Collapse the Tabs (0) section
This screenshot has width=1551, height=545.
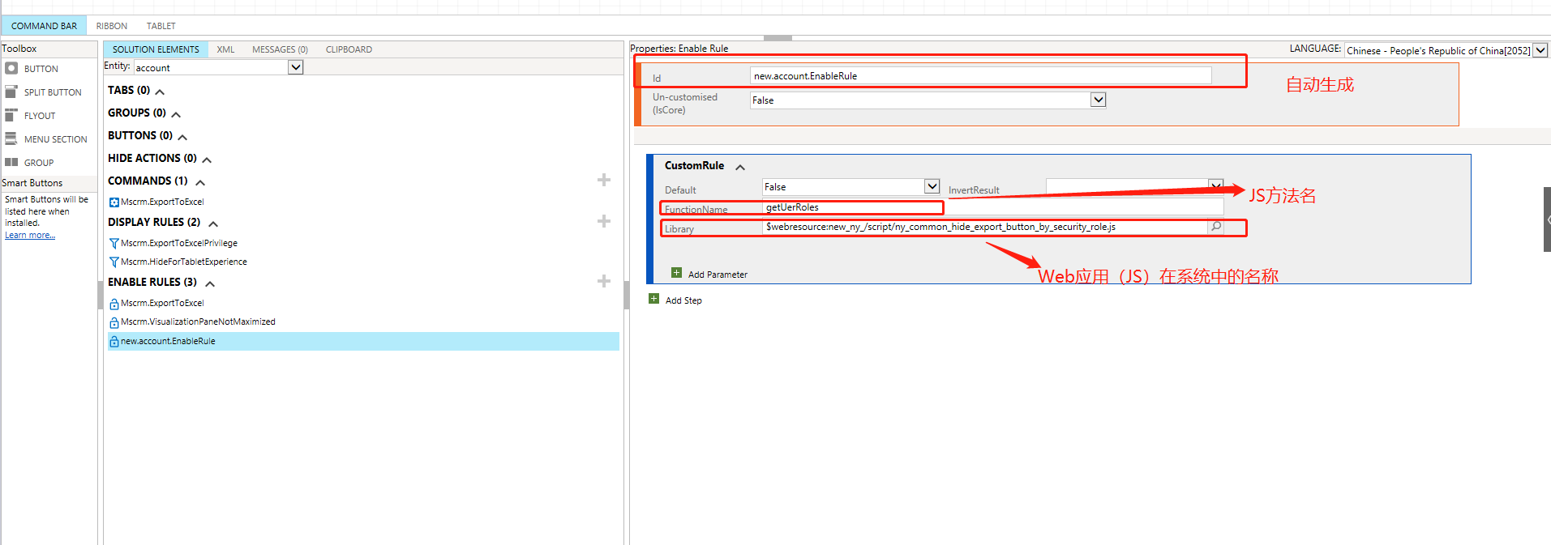click(x=160, y=92)
